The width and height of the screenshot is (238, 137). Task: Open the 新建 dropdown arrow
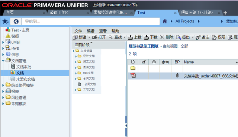(x=89, y=37)
